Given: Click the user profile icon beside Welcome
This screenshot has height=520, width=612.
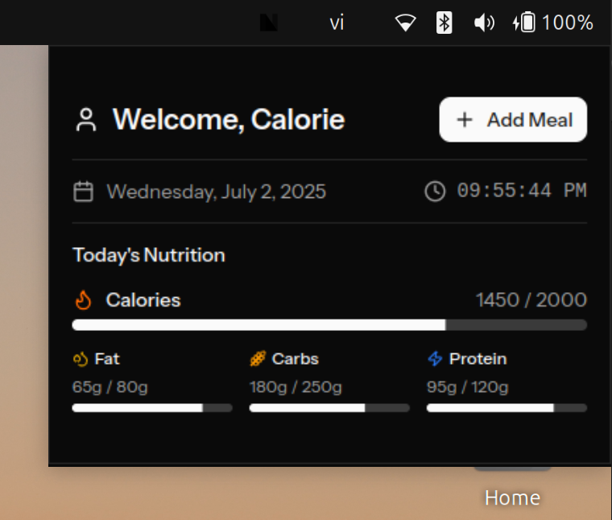Looking at the screenshot, I should pyautogui.click(x=86, y=120).
